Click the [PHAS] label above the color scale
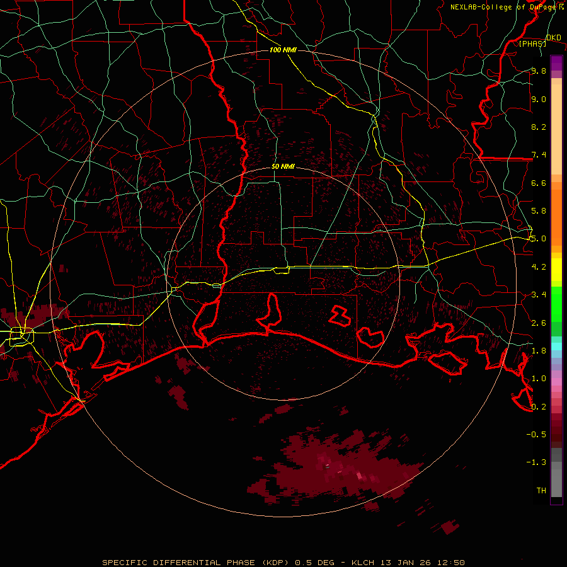This screenshot has width=567, height=567. tap(532, 43)
